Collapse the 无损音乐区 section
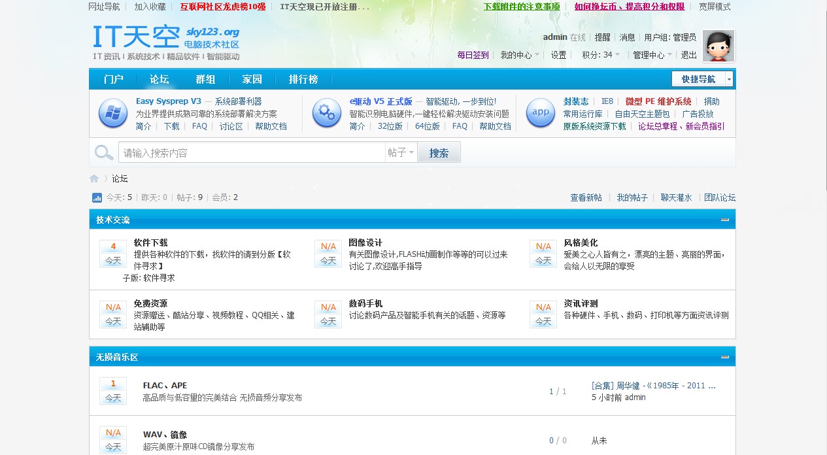 pyautogui.click(x=724, y=358)
